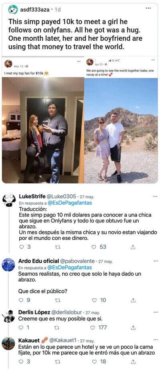Retweet LukeStrife's translation tweet
Image resolution: width=160 pixels, height=370 pixels.
[58, 247]
